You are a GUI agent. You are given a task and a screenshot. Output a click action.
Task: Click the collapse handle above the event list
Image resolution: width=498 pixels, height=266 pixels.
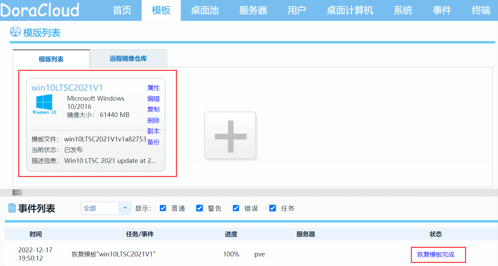pyautogui.click(x=17, y=192)
